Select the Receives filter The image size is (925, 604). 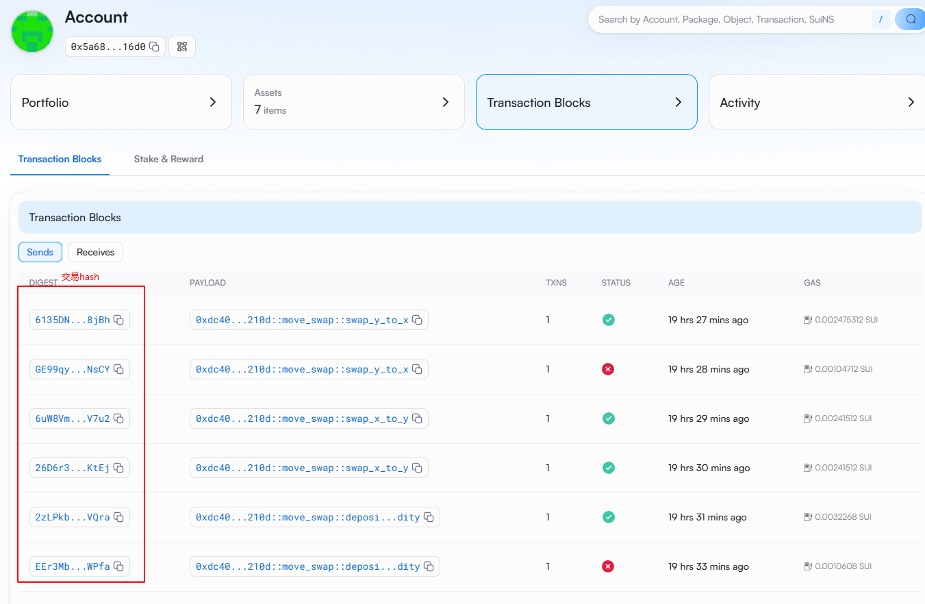pos(95,252)
